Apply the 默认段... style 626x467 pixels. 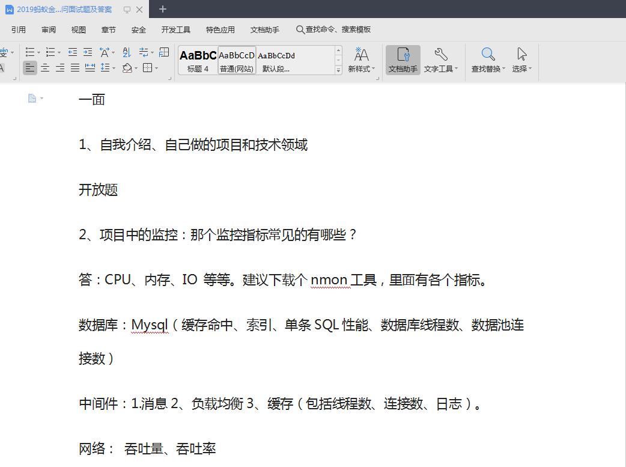tap(276, 60)
